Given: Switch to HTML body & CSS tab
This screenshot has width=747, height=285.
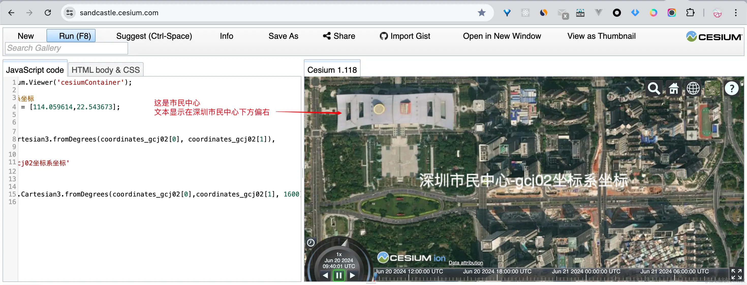Looking at the screenshot, I should pyautogui.click(x=105, y=70).
